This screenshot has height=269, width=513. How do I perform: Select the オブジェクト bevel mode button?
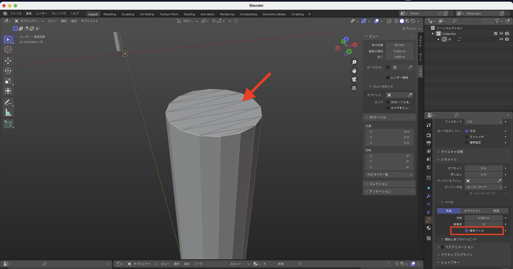[472, 211]
